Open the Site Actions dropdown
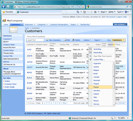The image size is (133, 121). tap(120, 24)
